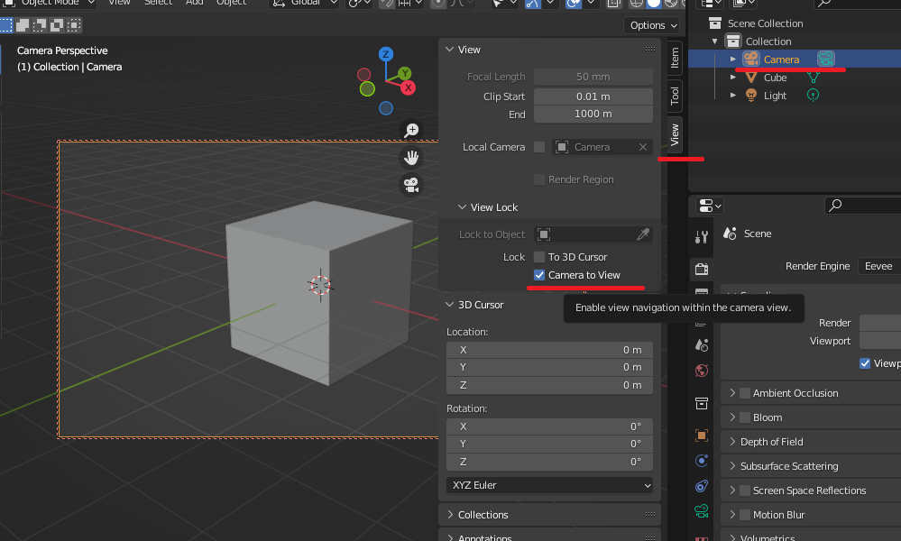Click the hand pan-view icon
901x541 pixels.
(411, 158)
